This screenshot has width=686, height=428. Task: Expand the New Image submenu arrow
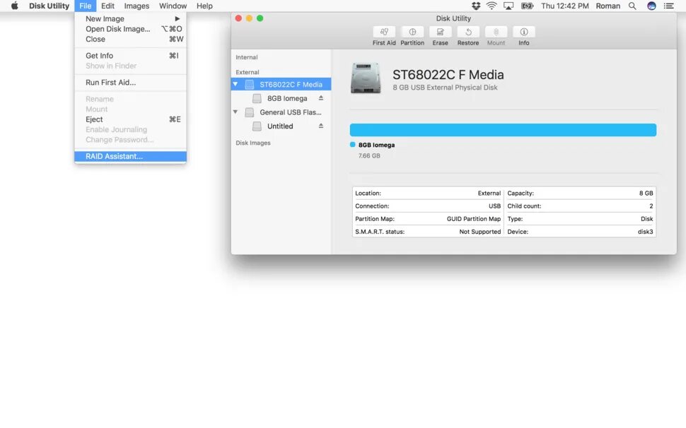click(178, 19)
